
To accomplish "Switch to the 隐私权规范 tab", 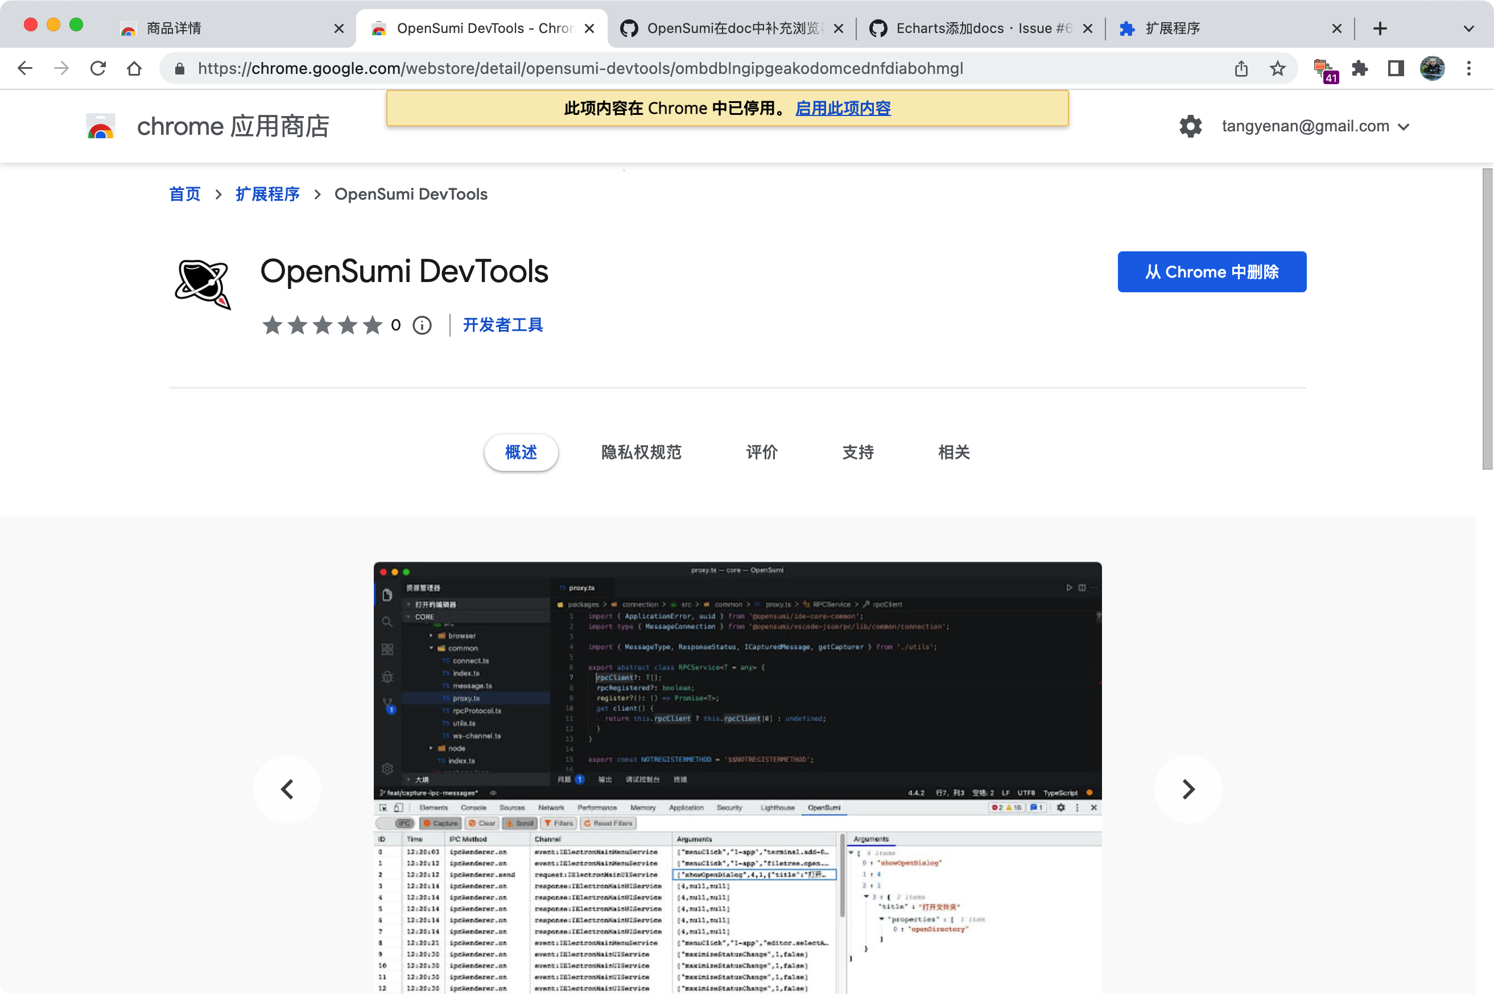I will (x=640, y=452).
